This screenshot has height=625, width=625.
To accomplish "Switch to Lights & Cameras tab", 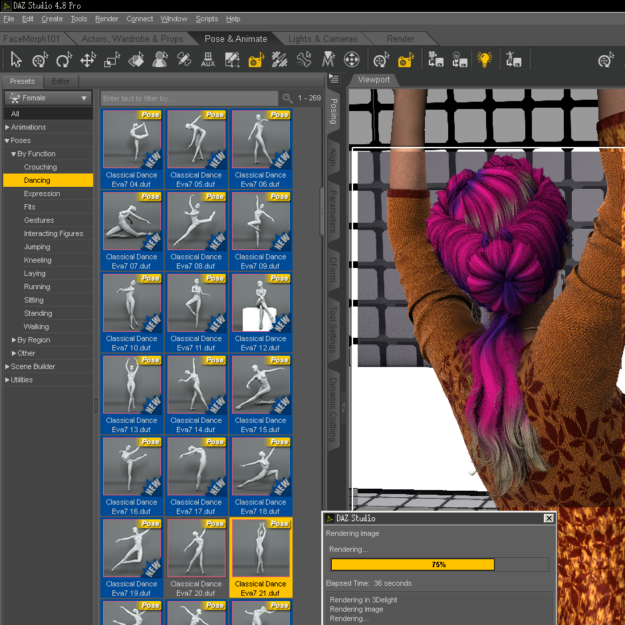I will point(322,39).
